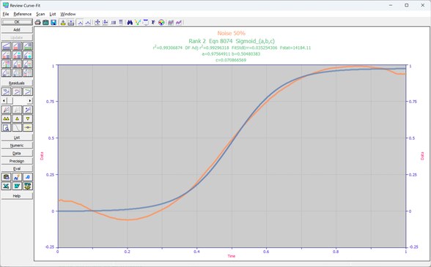Screen dimensions: 431x267
Task: Click the second yellow arrow export toolbar icon
Action: tap(71, 23)
